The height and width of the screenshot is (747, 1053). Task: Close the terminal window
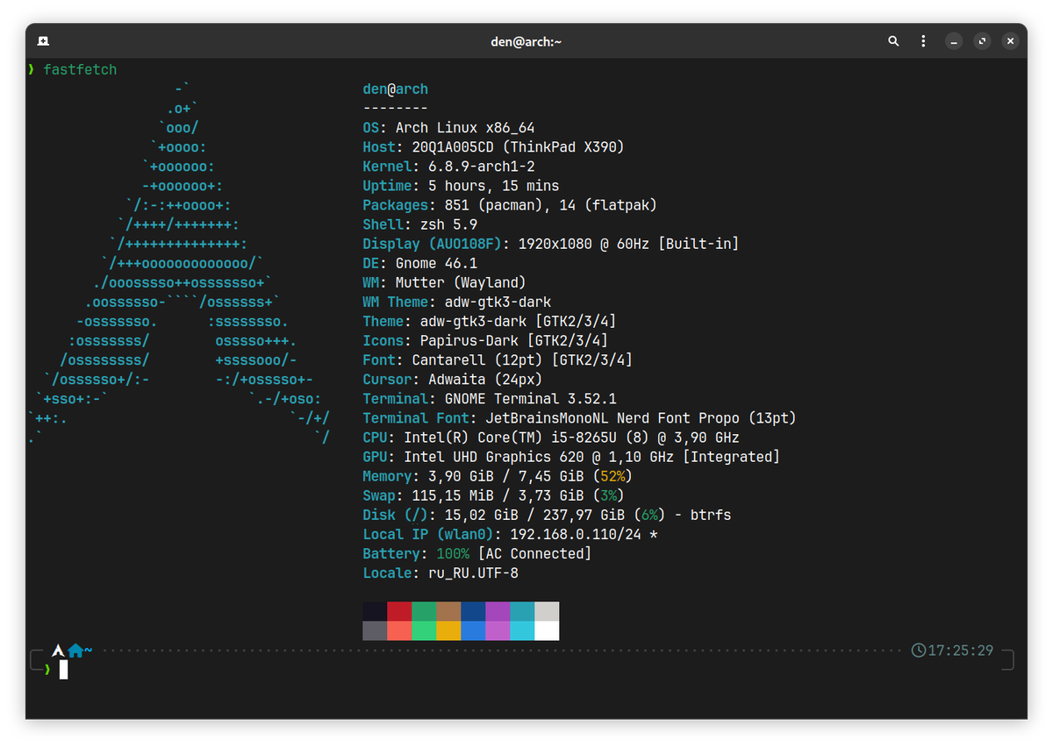[1011, 41]
